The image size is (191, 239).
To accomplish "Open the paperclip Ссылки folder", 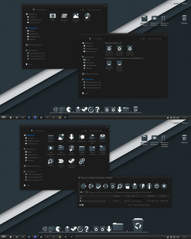I will (82, 162).
